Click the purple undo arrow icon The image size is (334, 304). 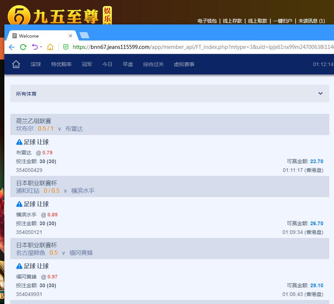tap(35, 47)
